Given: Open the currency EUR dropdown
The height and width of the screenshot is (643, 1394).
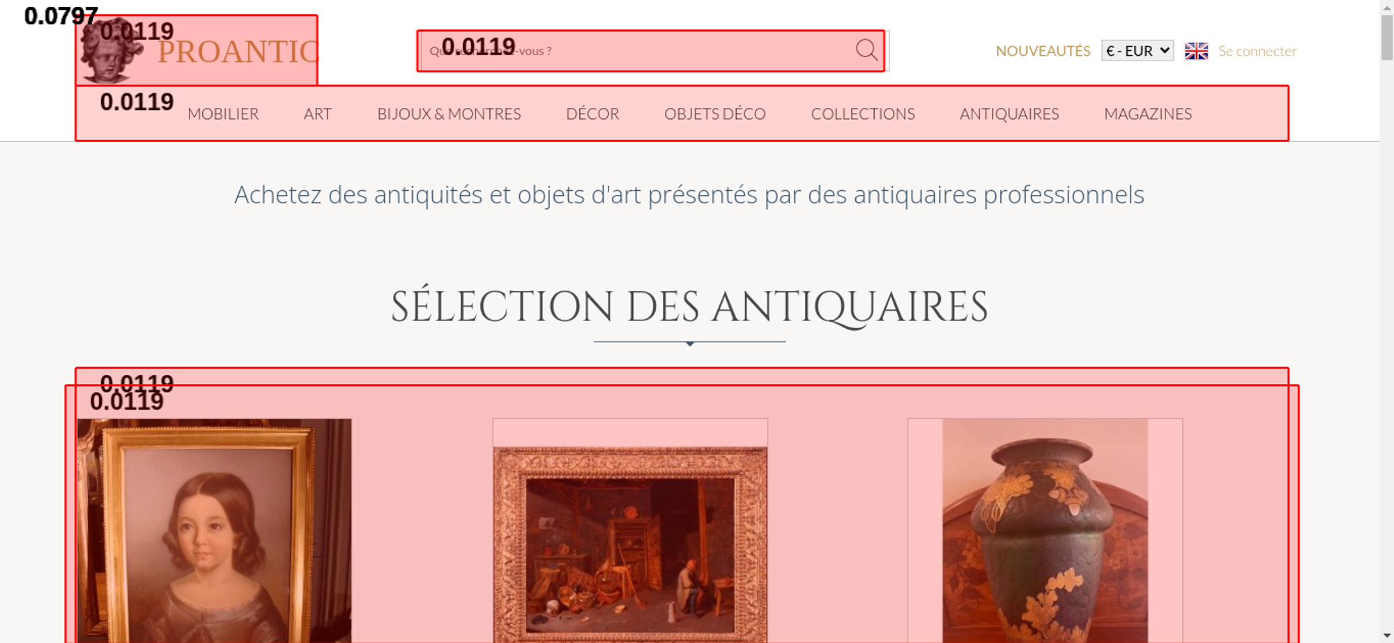Looking at the screenshot, I should click(x=1138, y=51).
